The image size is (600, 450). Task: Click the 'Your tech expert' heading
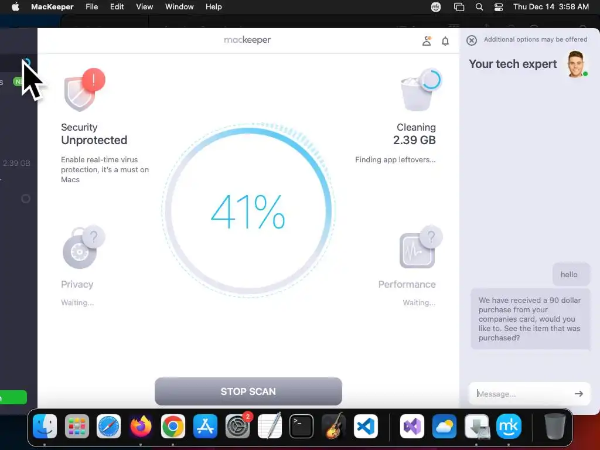pyautogui.click(x=513, y=64)
